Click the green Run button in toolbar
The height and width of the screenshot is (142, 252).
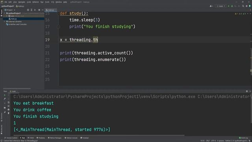pos(228,6)
